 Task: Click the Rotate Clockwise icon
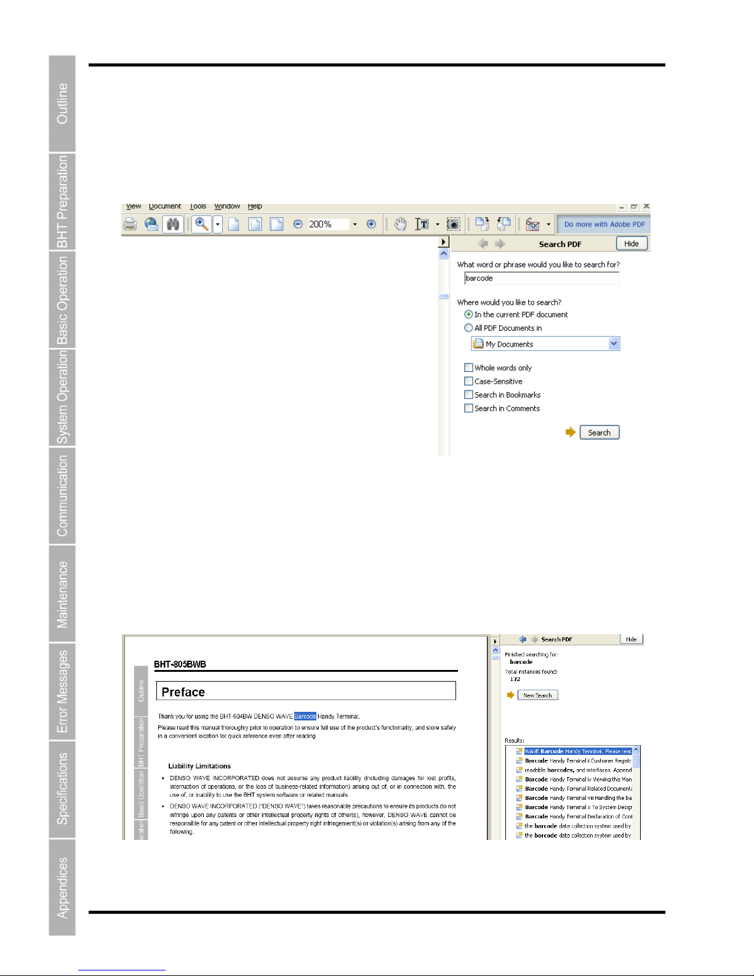tap(482, 224)
